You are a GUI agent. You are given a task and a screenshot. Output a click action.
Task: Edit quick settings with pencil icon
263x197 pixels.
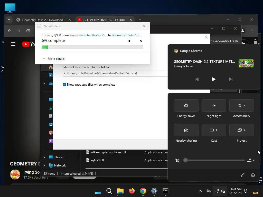(242, 175)
